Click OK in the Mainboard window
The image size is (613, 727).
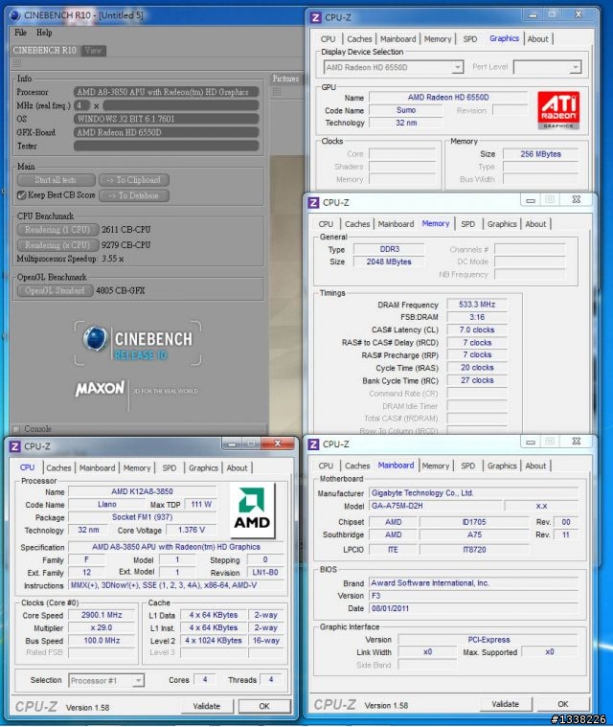point(563,704)
